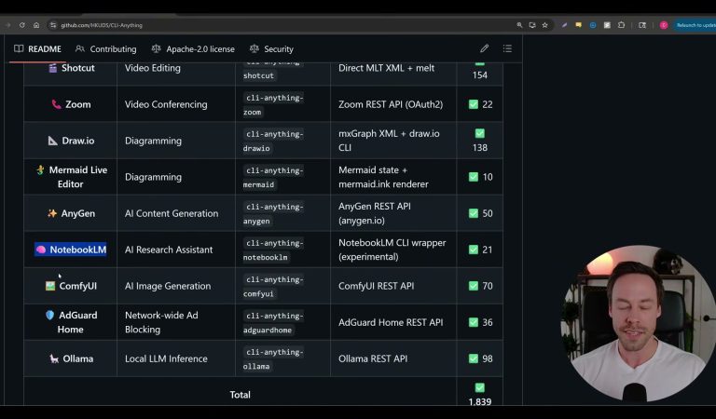This screenshot has height=419, width=716.
Task: Click the cli-anything-adguardhome code label
Action: pyautogui.click(x=273, y=323)
